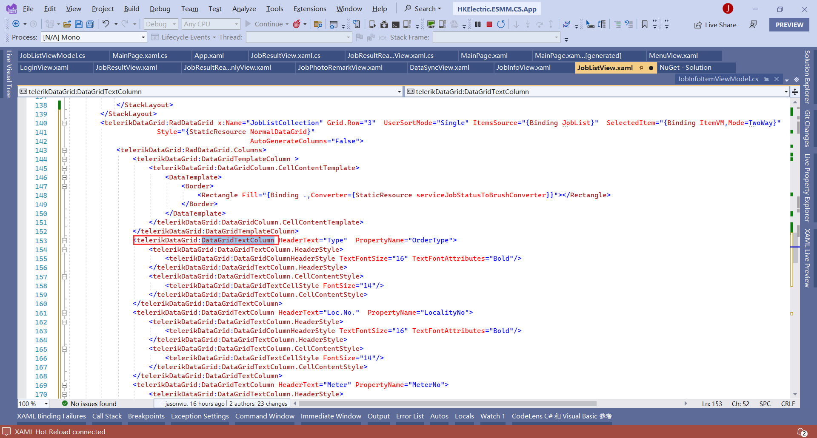The height and width of the screenshot is (438, 817).
Task: Click the Hot Reload flame icon
Action: [297, 24]
